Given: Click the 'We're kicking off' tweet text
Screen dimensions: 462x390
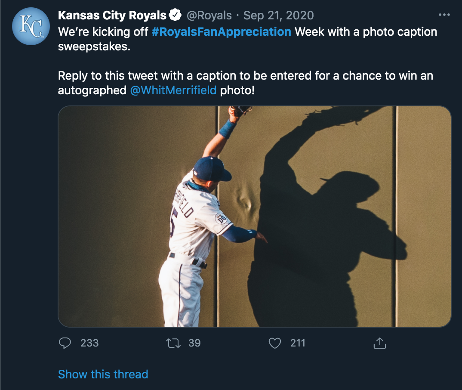Looking at the screenshot, I should (x=103, y=32).
